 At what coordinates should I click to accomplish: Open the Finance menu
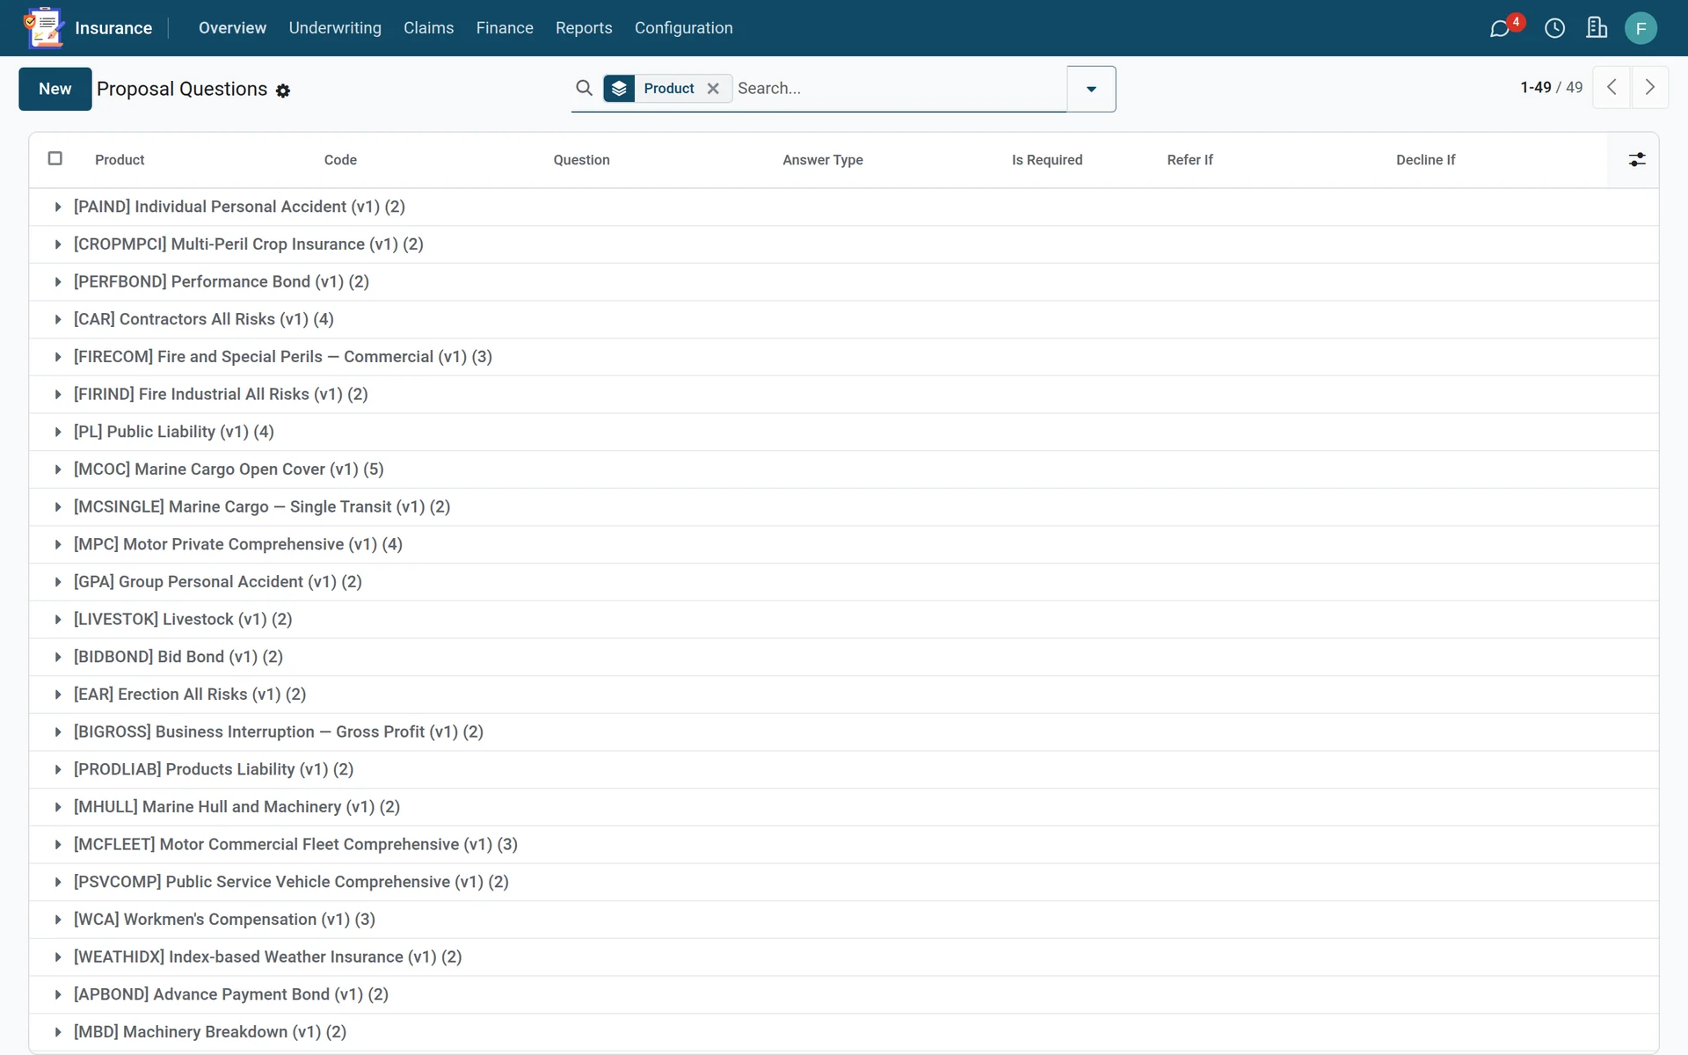pyautogui.click(x=505, y=28)
